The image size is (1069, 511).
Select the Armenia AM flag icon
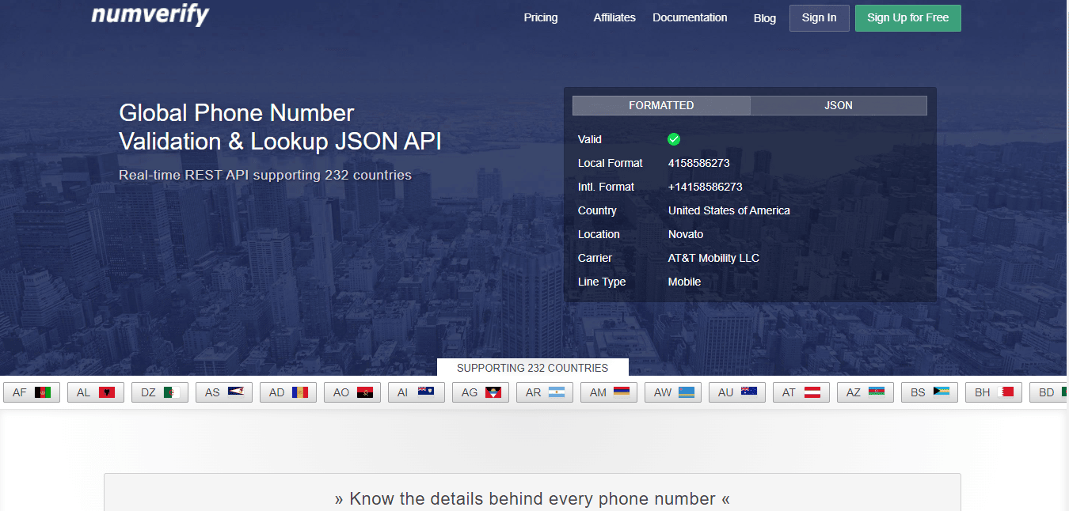click(621, 392)
